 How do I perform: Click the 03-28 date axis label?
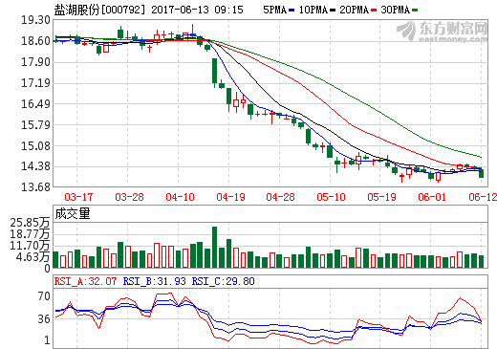pyautogui.click(x=129, y=197)
